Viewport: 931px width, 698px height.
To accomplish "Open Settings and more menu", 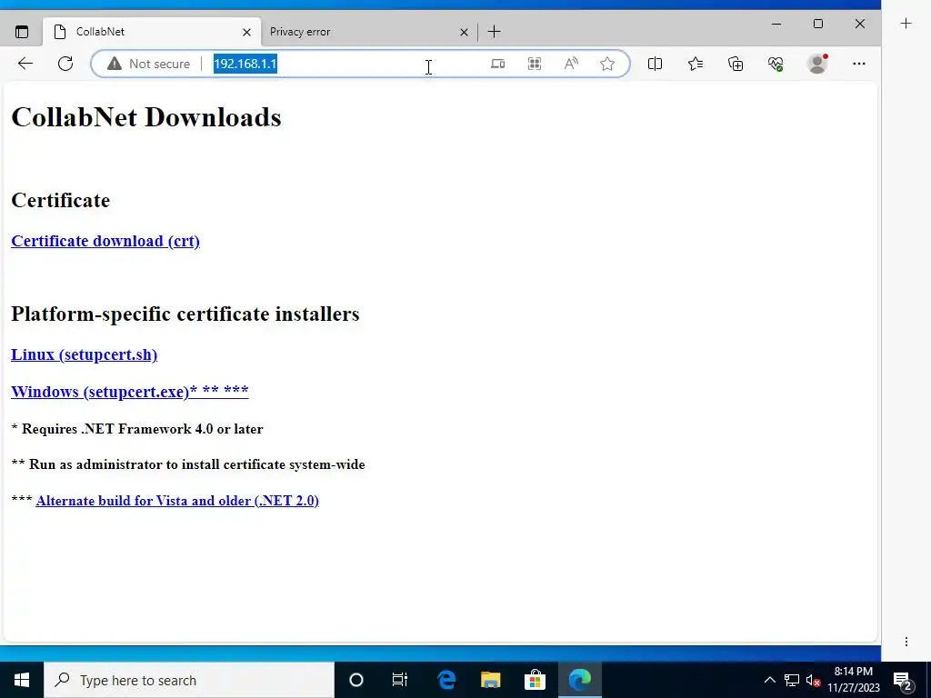I will (858, 64).
